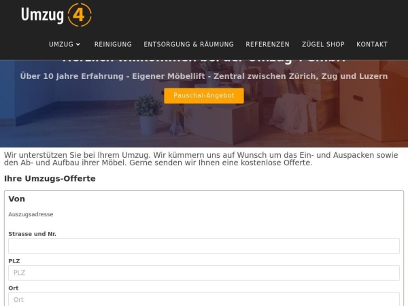Open the REINIGUNG menu item
408x306 pixels.
coord(113,44)
